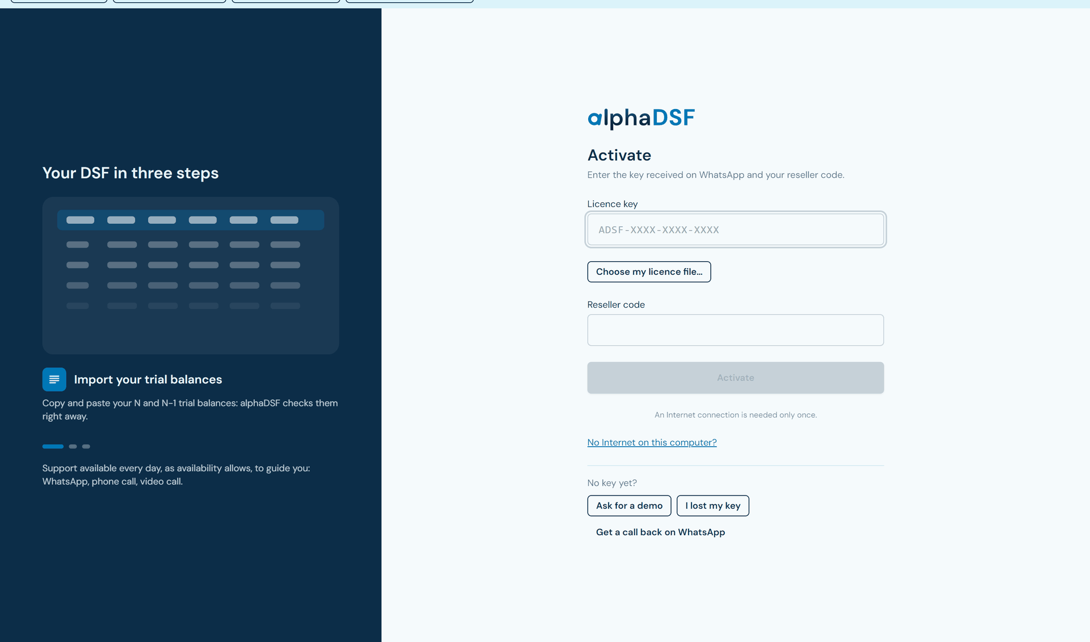Viewport: 1090px width, 642px height.
Task: Click the Import your trial balances heading
Action: (x=148, y=379)
